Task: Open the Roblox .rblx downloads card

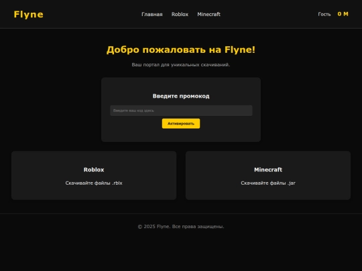Action: [94, 175]
